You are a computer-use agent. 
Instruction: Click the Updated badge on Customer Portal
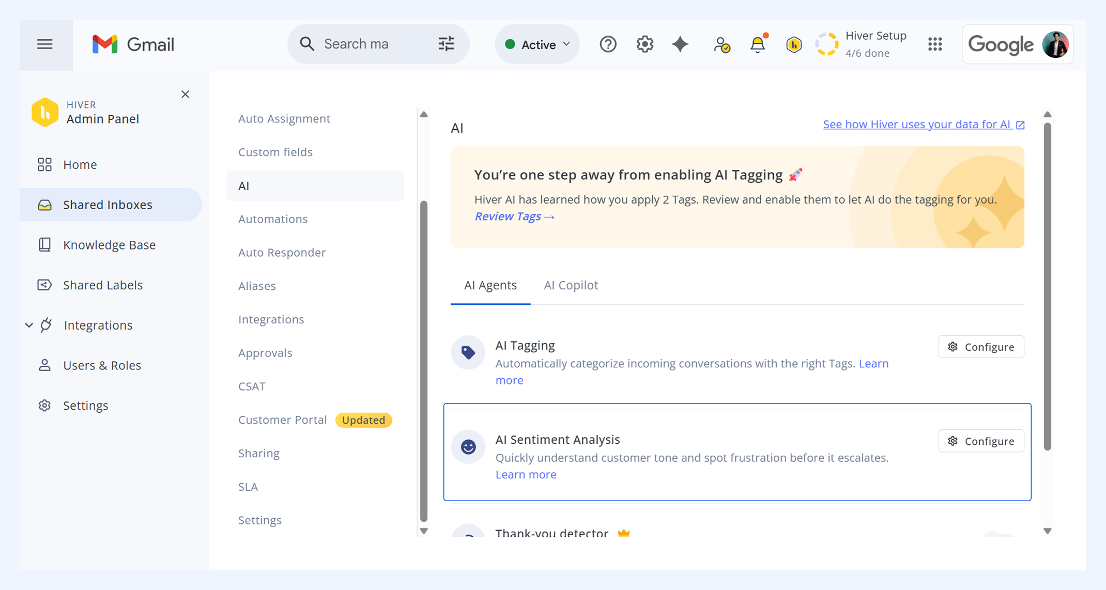pos(364,420)
